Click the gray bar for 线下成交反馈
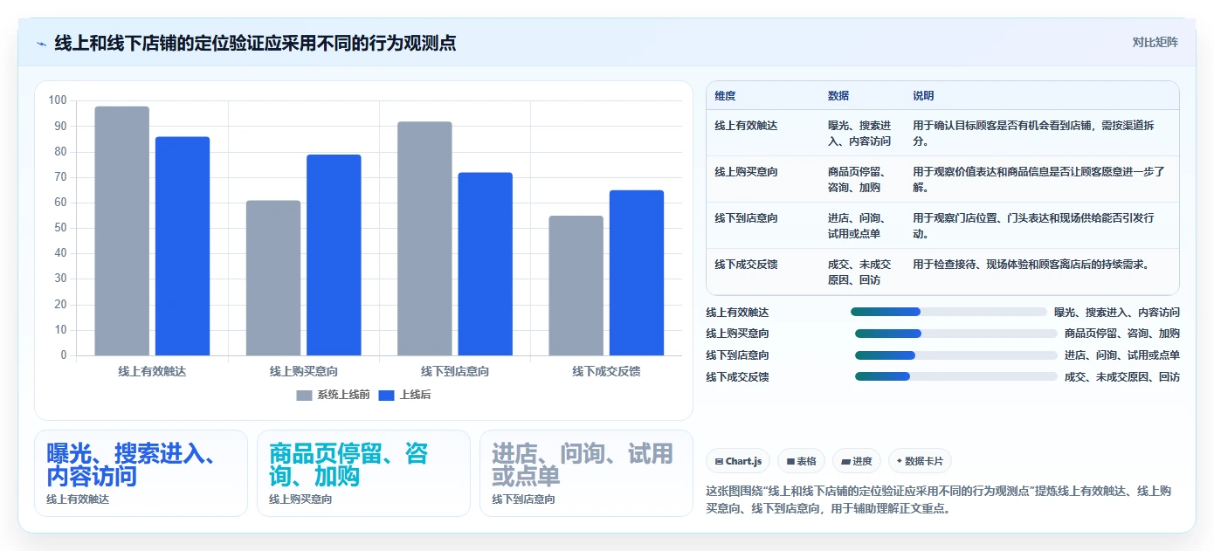 576,286
